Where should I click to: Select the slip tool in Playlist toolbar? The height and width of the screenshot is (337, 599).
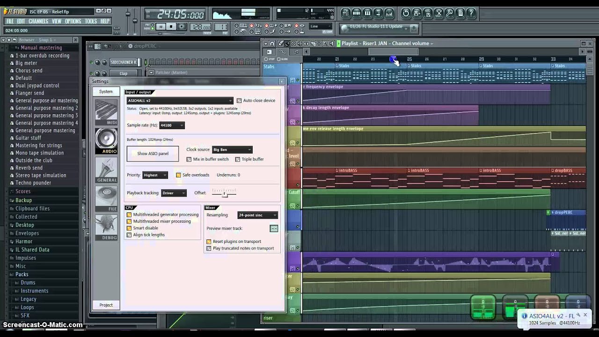click(306, 44)
